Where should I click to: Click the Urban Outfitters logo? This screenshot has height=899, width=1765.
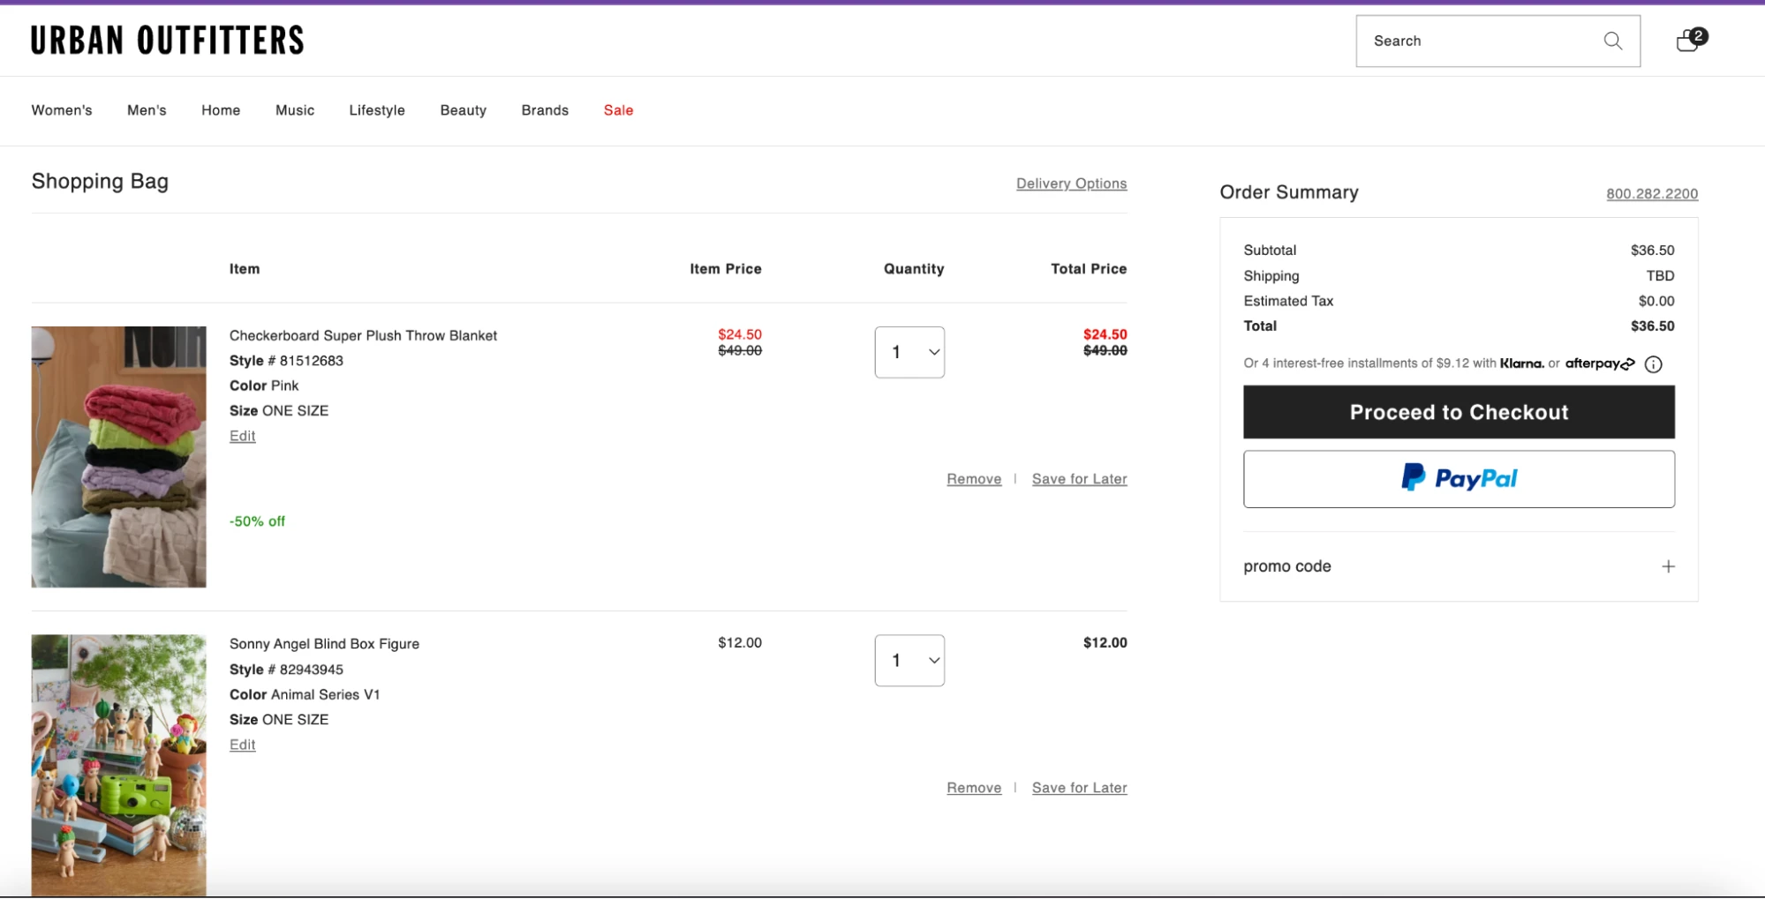click(168, 40)
